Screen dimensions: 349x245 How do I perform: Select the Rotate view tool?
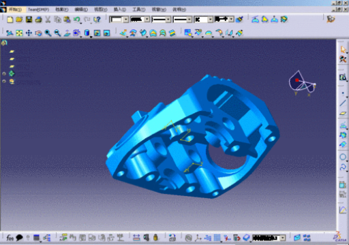tap(38, 33)
